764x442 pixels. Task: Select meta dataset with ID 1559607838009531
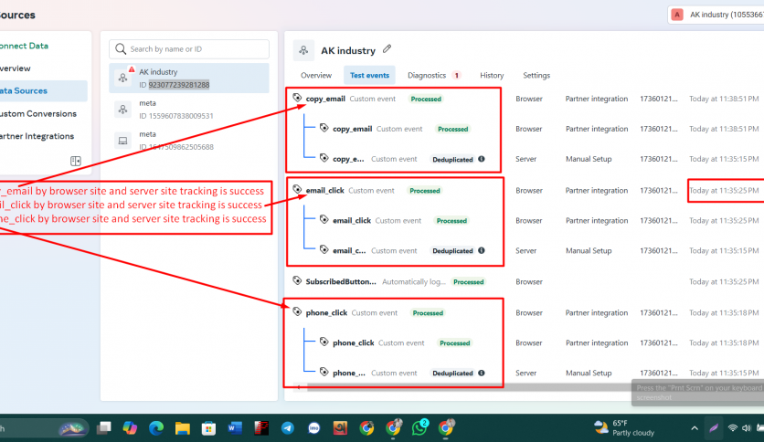tap(189, 110)
